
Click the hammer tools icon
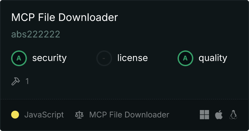[x=16, y=81]
